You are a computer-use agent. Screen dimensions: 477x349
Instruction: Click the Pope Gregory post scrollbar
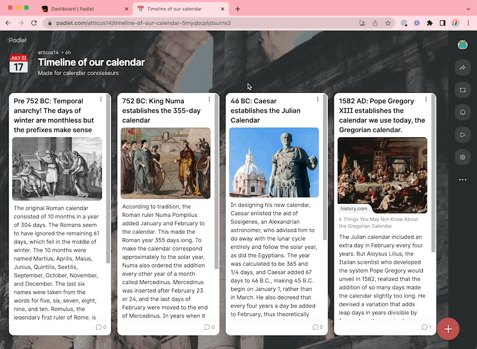(x=433, y=173)
